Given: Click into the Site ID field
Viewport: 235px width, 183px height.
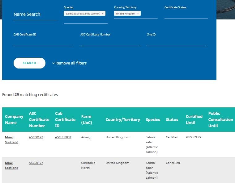Looking at the screenshot, I should 177,42.
